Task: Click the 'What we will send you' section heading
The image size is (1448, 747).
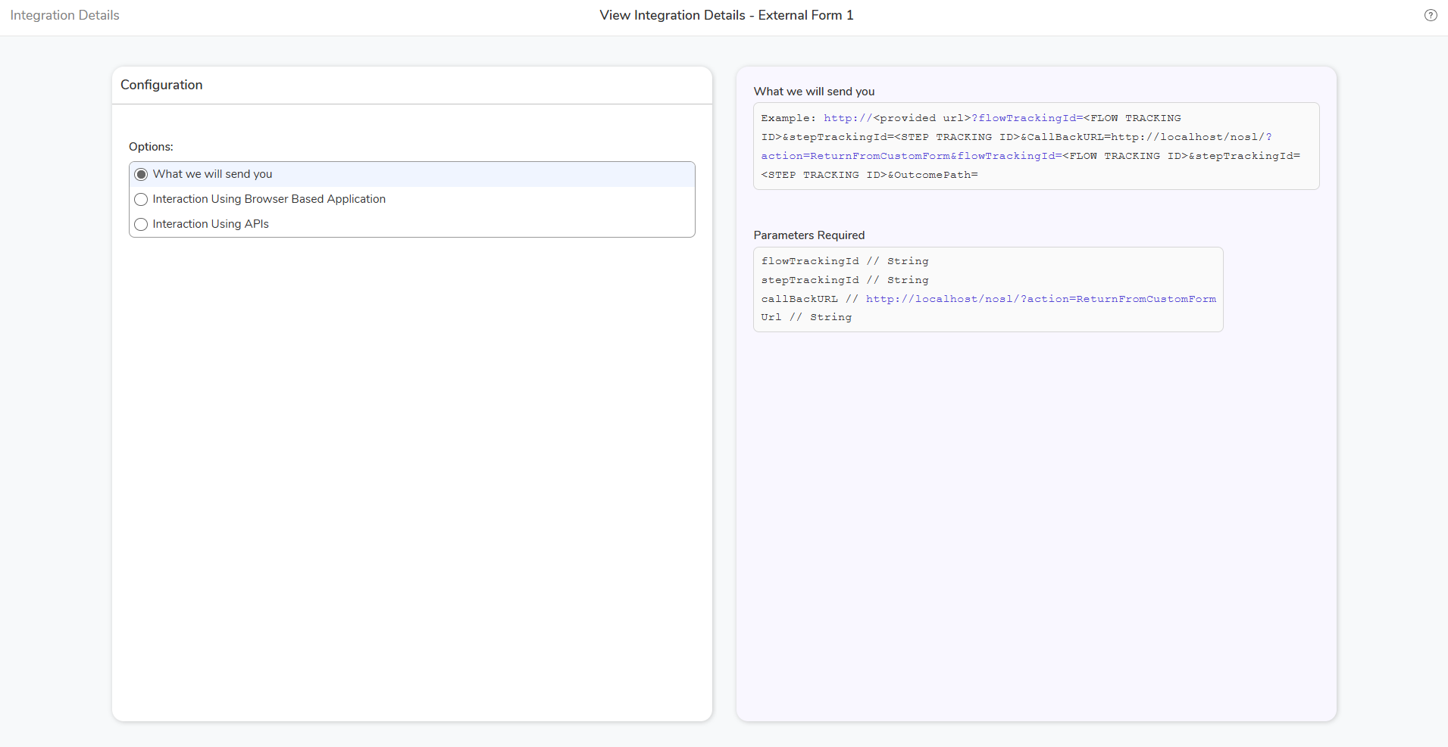Action: pyautogui.click(x=814, y=92)
